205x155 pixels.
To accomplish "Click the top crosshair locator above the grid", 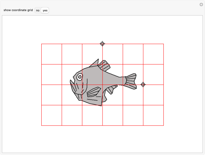I will click(x=102, y=44).
